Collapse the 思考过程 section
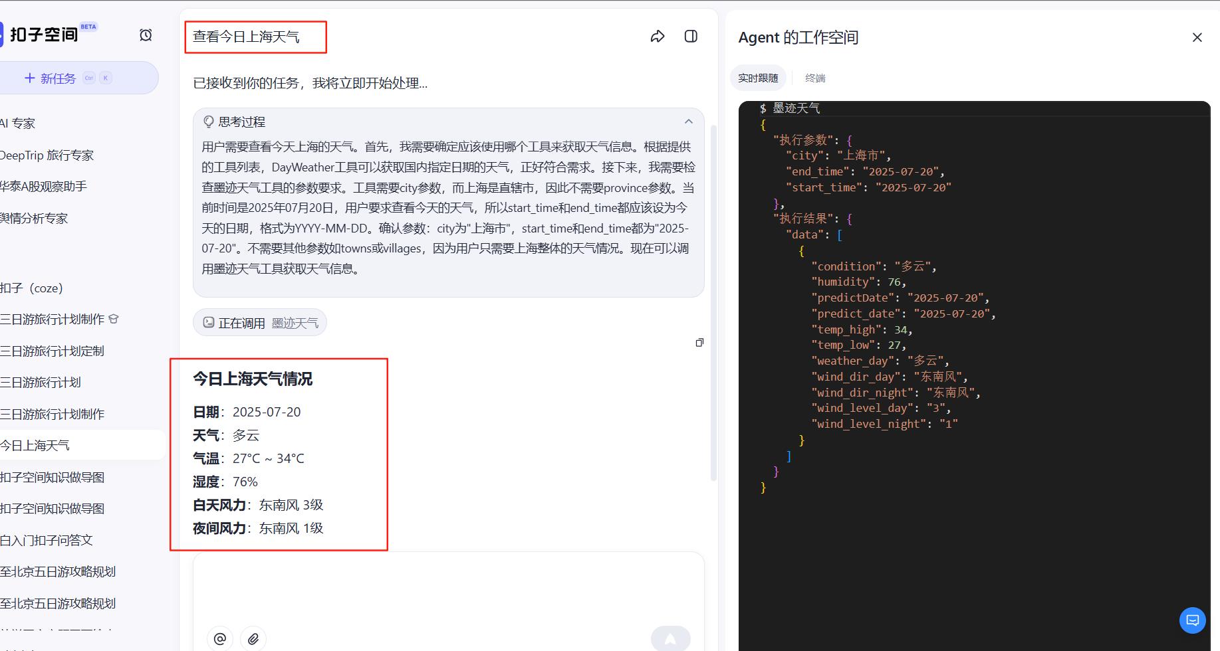 (x=689, y=122)
